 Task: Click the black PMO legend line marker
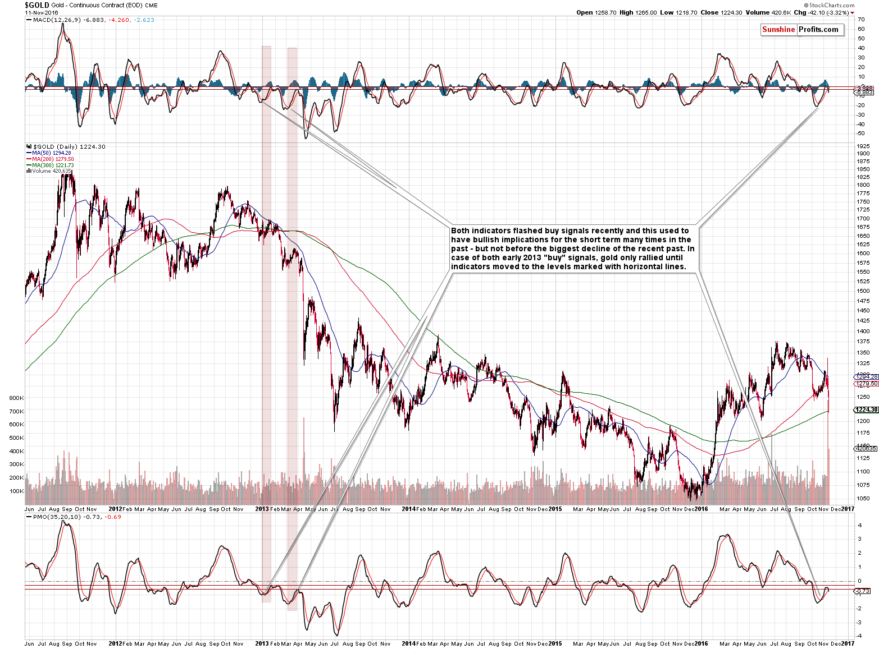tap(29, 517)
